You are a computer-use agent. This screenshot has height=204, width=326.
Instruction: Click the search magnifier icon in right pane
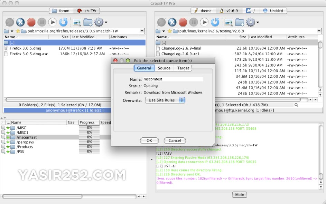[x=296, y=105]
